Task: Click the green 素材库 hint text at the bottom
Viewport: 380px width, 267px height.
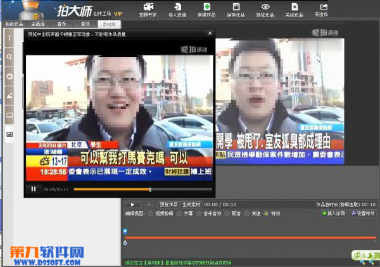Action: [x=178, y=263]
